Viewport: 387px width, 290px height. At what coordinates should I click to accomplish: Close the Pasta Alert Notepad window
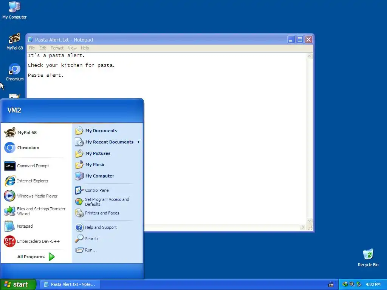point(308,39)
